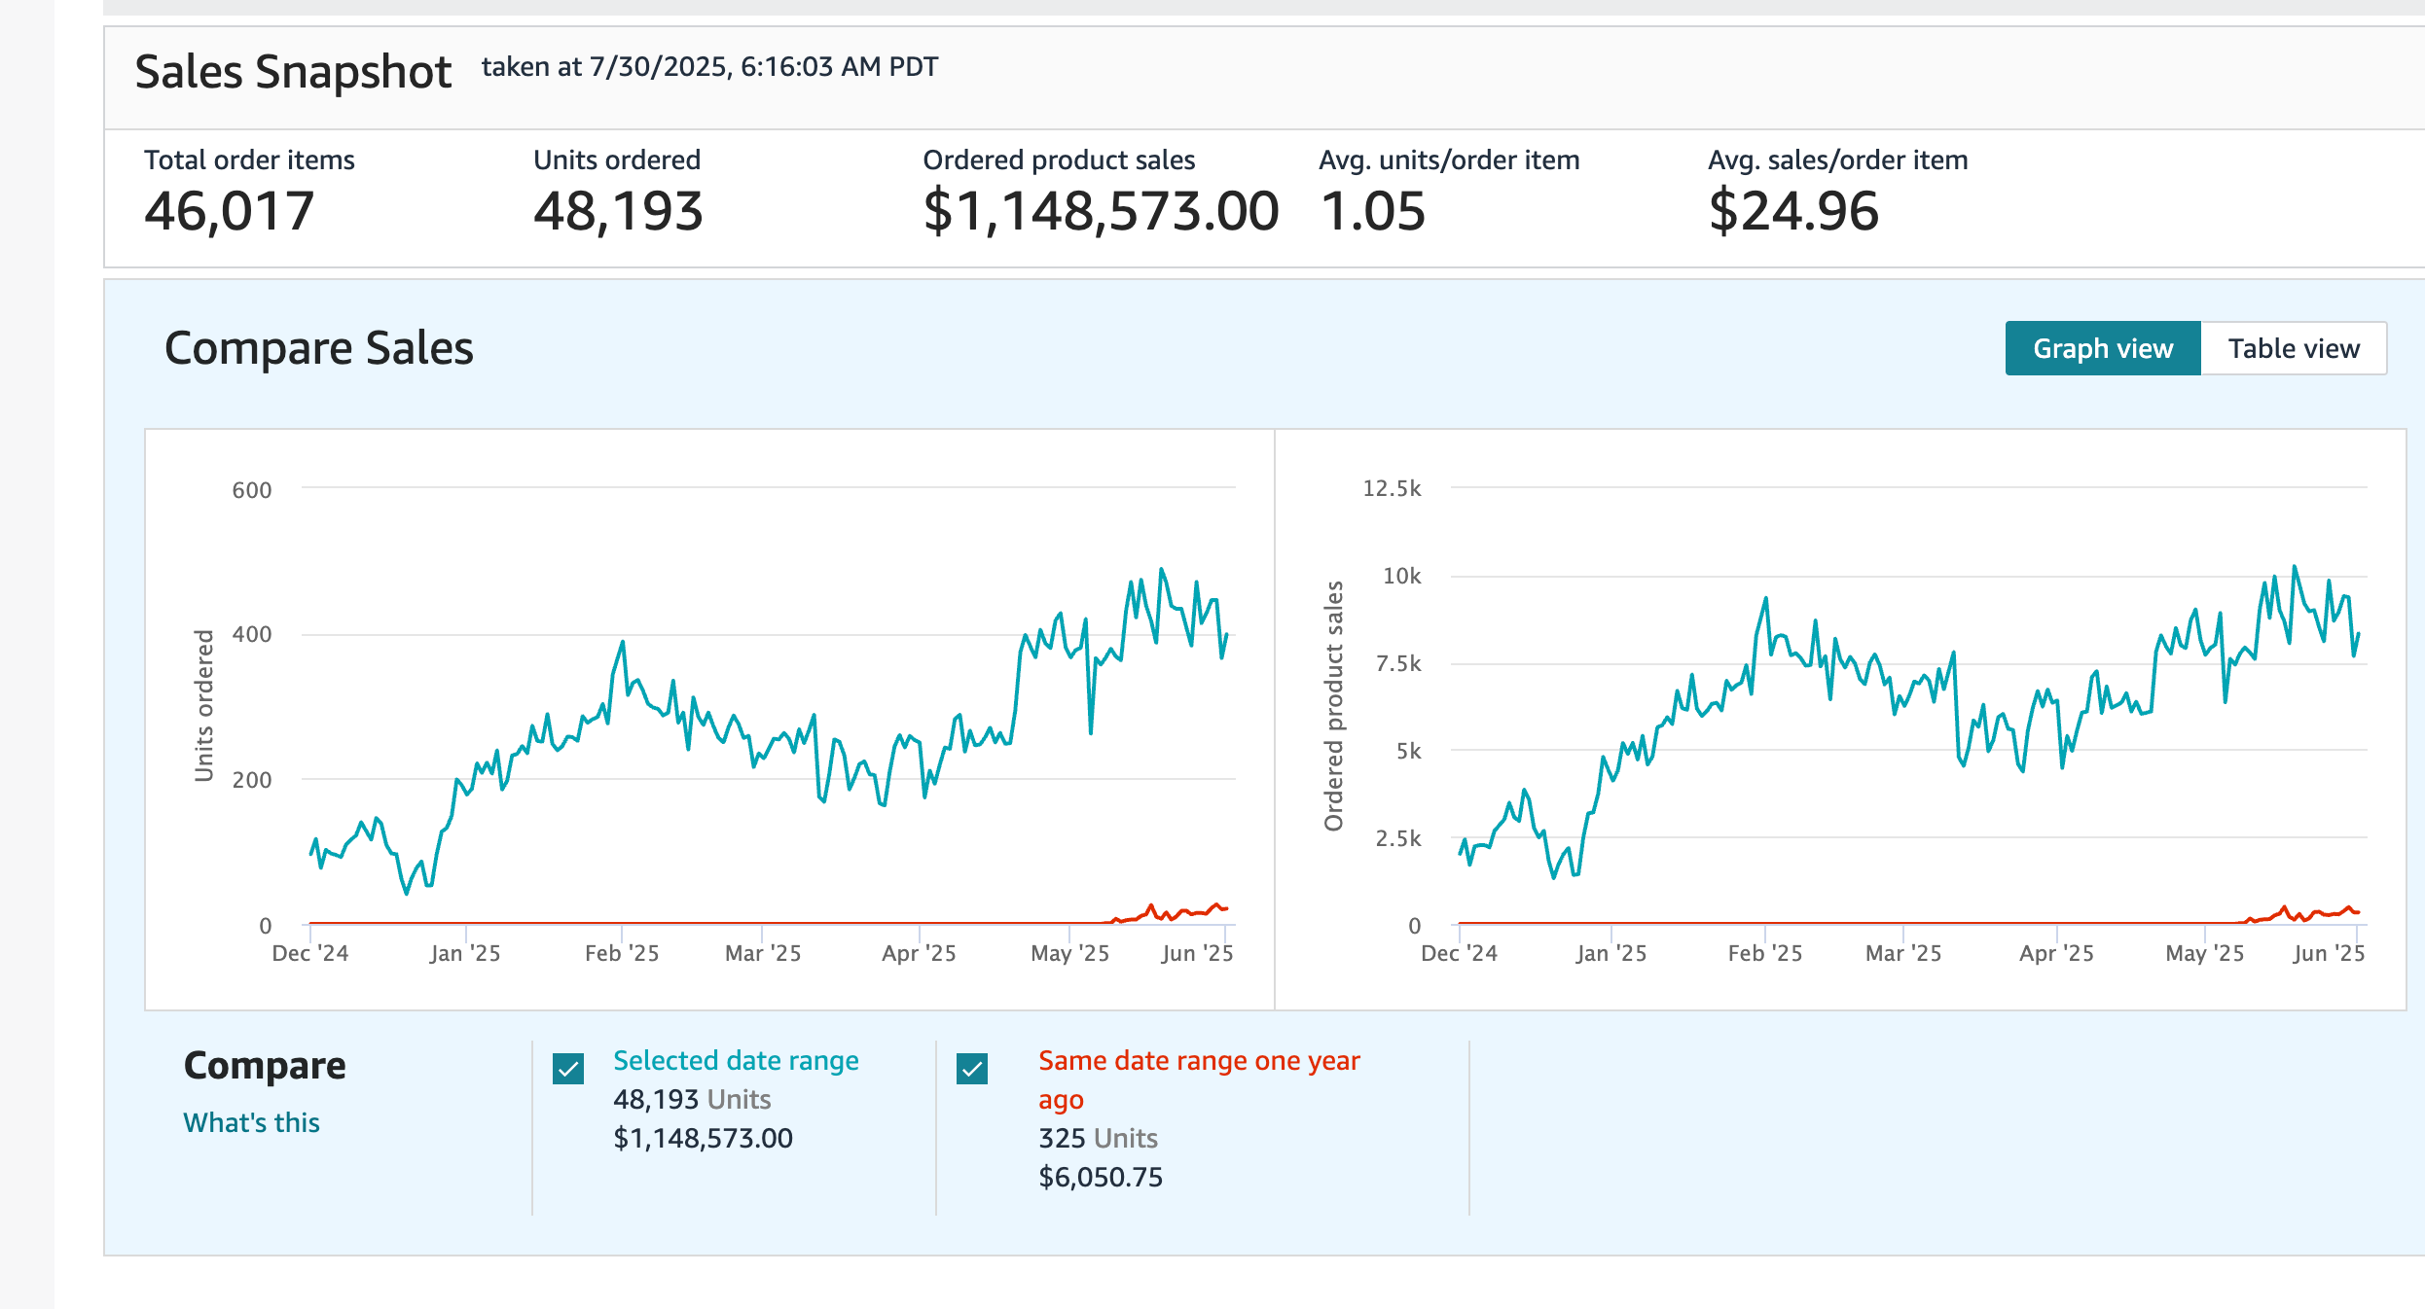
Task: Click the Ordered product sales axis title
Action: pyautogui.click(x=1333, y=705)
